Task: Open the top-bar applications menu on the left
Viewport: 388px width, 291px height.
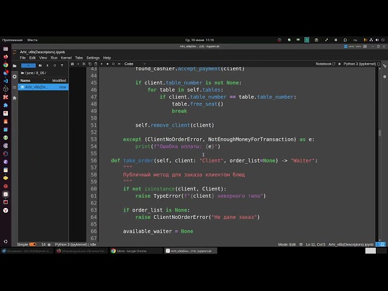Action: pos(12,40)
